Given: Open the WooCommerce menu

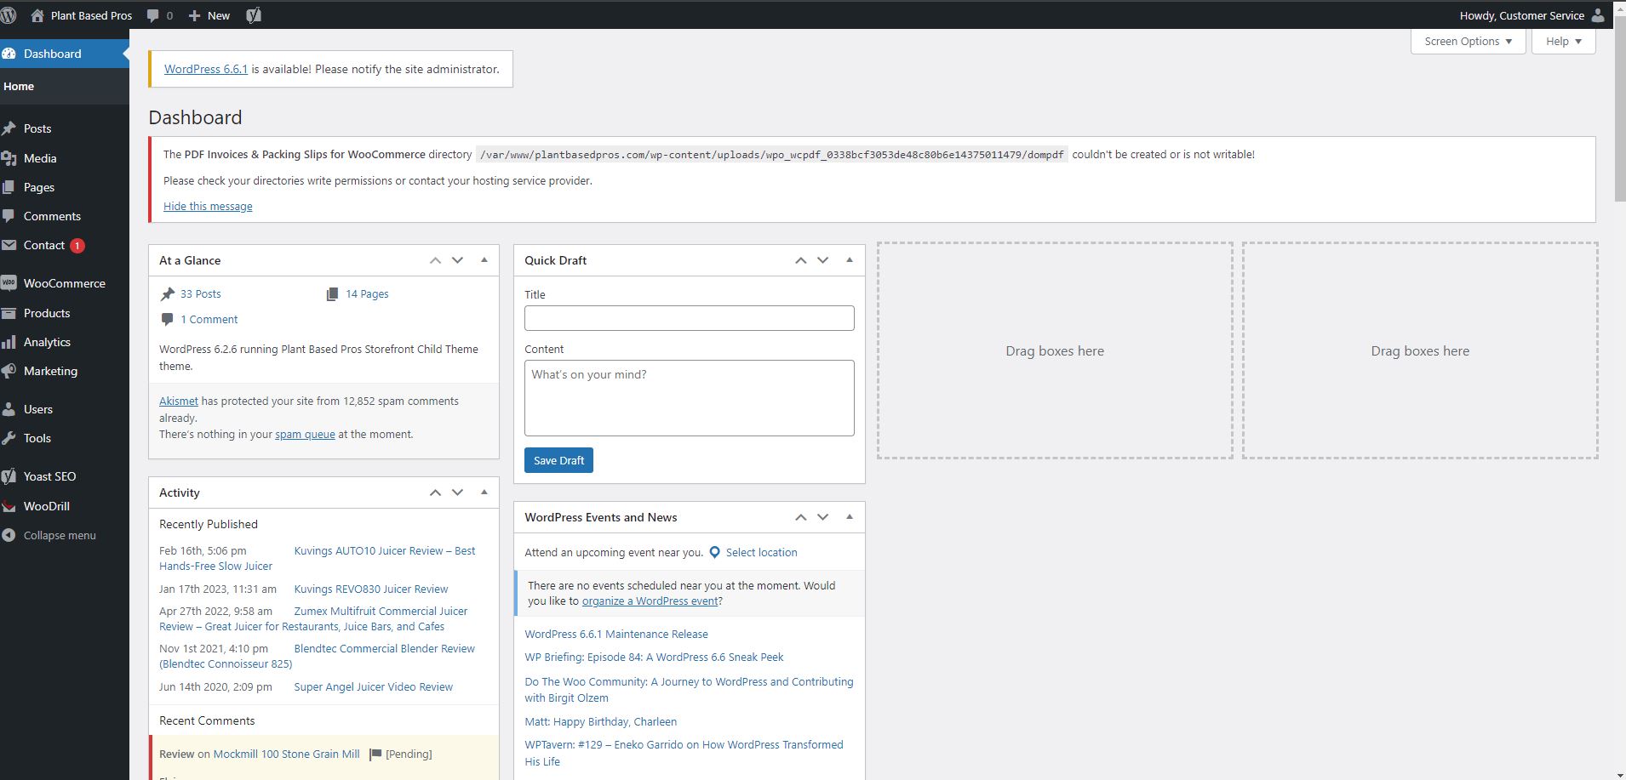Looking at the screenshot, I should [x=65, y=283].
